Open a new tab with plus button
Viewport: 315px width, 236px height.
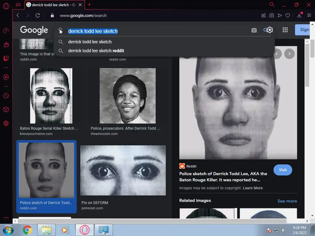coord(90,5)
